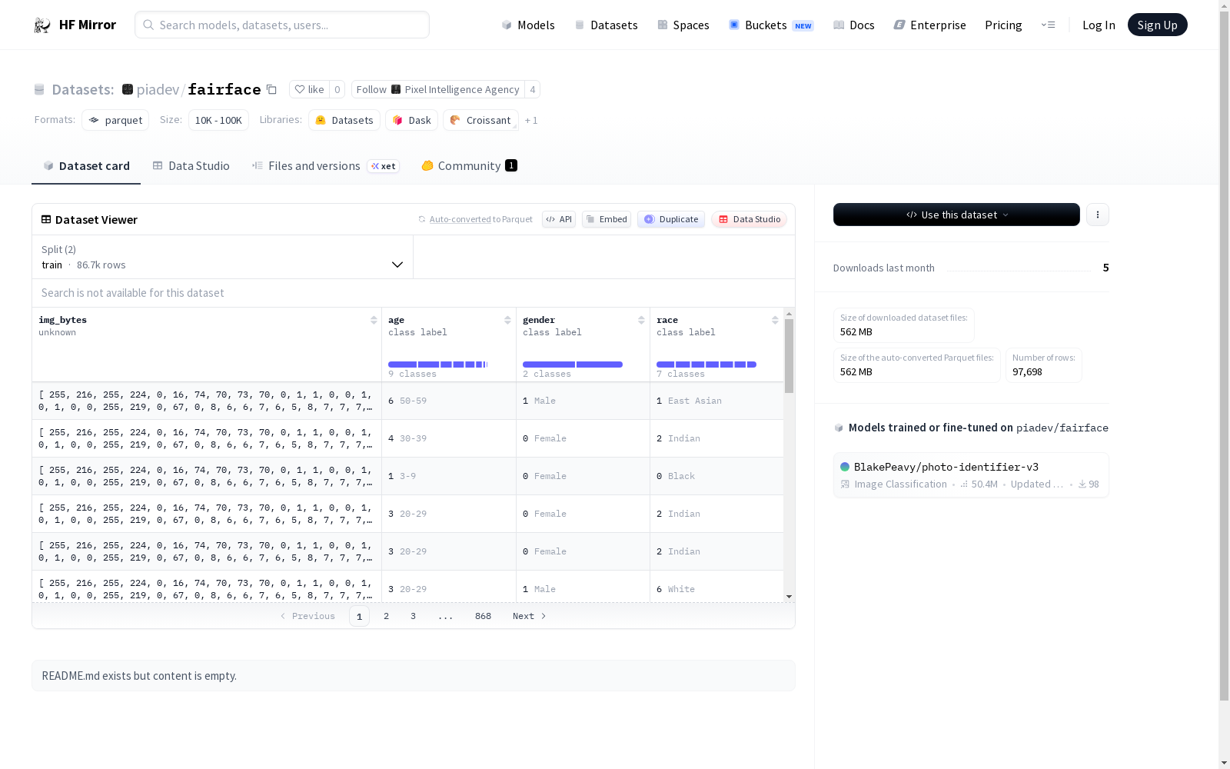The height and width of the screenshot is (769, 1230).
Task: Click the Previous page button
Action: (307, 616)
